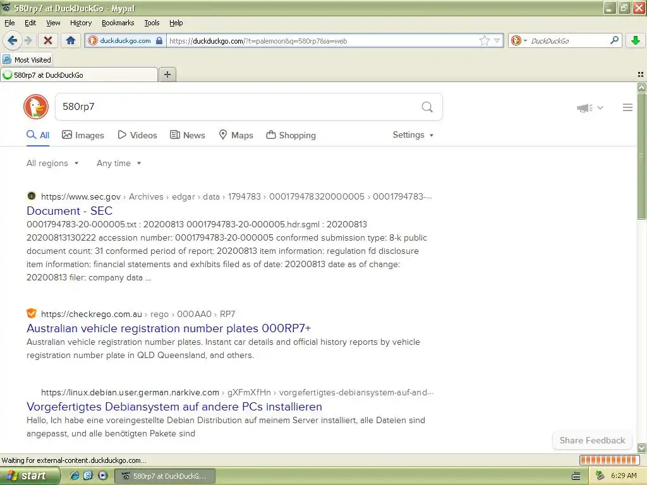Screen dimensions: 647x485
Task: Open the search engine selector dropdown
Action: (519, 40)
